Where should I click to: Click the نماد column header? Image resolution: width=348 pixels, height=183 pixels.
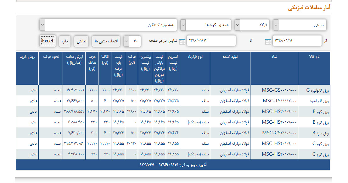tap(274, 57)
